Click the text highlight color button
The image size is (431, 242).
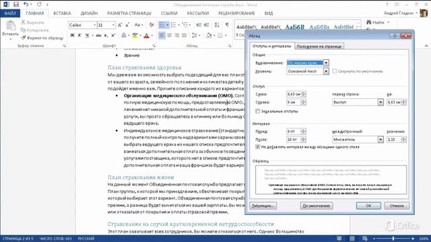click(x=135, y=36)
